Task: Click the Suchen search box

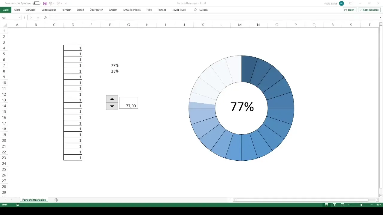Action: 203,10
